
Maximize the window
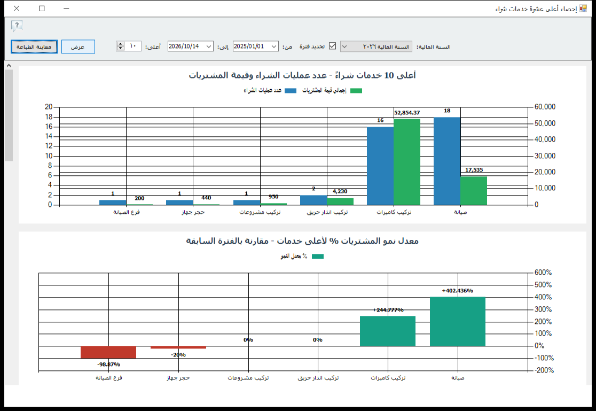(x=42, y=9)
